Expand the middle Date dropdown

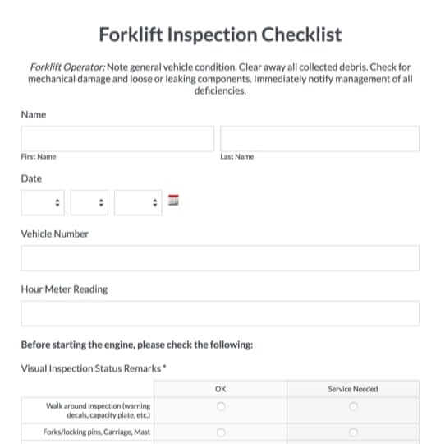coord(89,202)
